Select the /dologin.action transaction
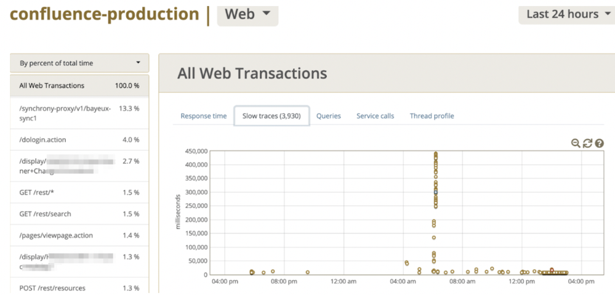Screen dimensions: 615x295 tap(79, 140)
